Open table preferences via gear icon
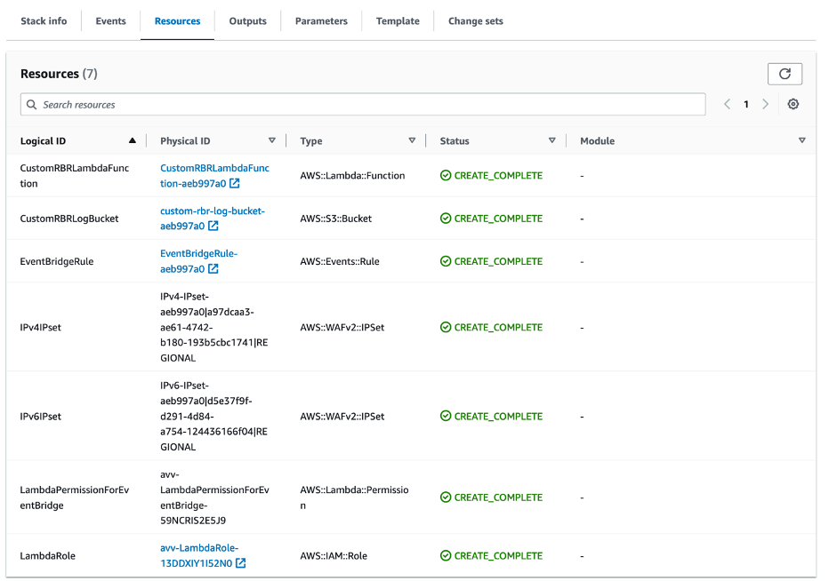This screenshot has width=837, height=581. click(x=793, y=104)
